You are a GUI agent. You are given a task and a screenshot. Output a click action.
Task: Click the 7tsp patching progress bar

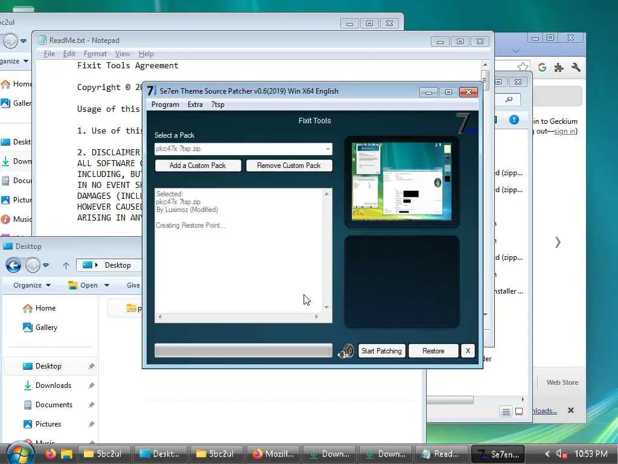(243, 350)
